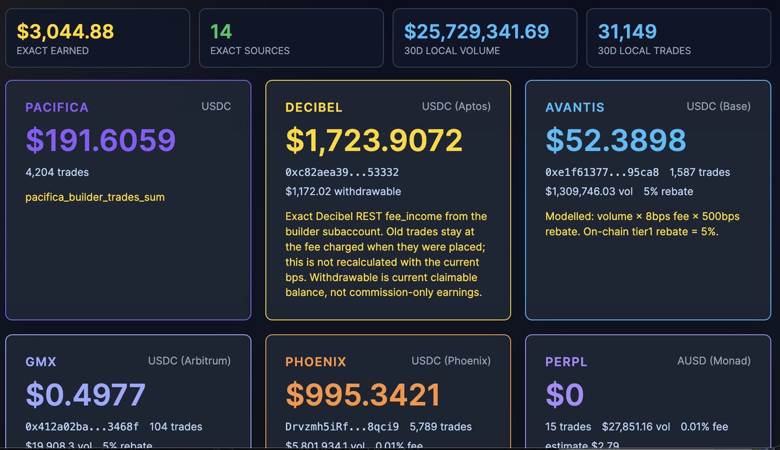Click the 1,587 trades text
The width and height of the screenshot is (780, 450).
[x=699, y=173]
